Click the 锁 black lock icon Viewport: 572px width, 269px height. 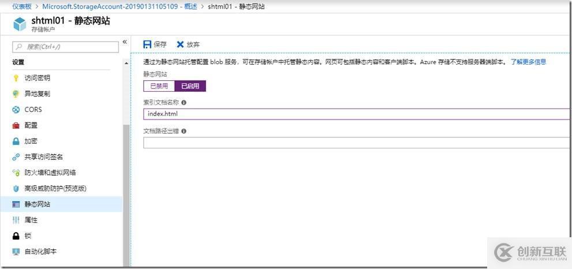pyautogui.click(x=16, y=236)
